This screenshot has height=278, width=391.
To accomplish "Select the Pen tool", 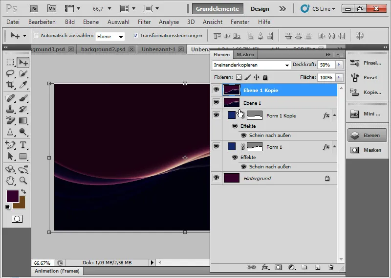I will pos(10,144).
